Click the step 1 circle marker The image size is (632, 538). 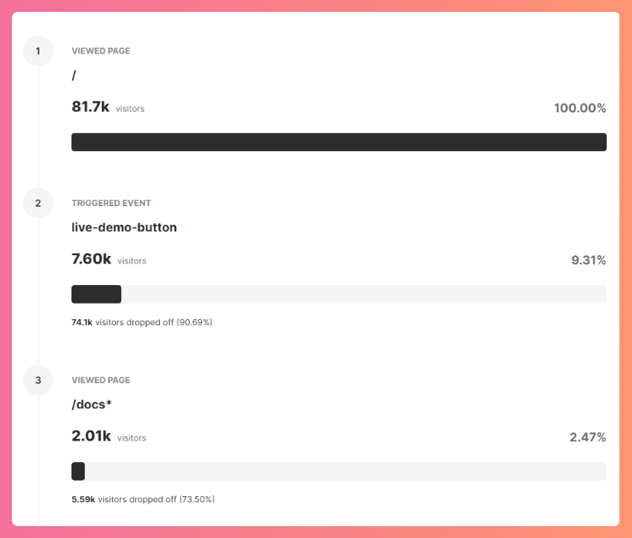(x=38, y=51)
